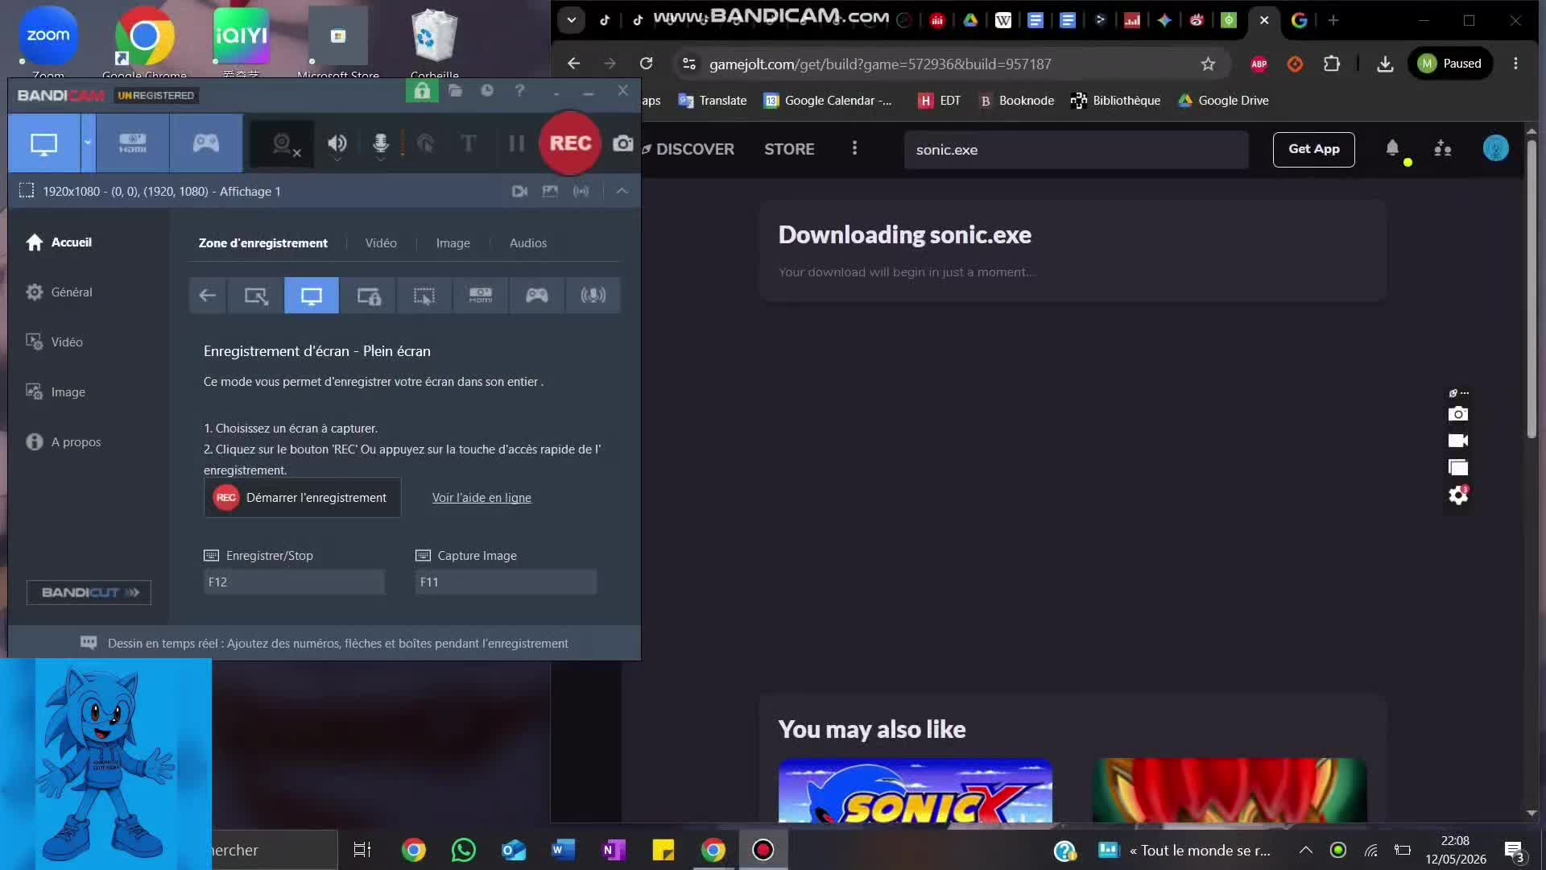Image resolution: width=1546 pixels, height=870 pixels.
Task: Select game mode in zone toolbar
Action: click(x=537, y=296)
